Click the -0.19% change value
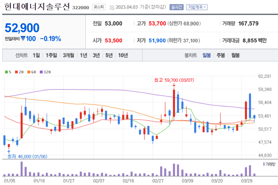 point(51,39)
